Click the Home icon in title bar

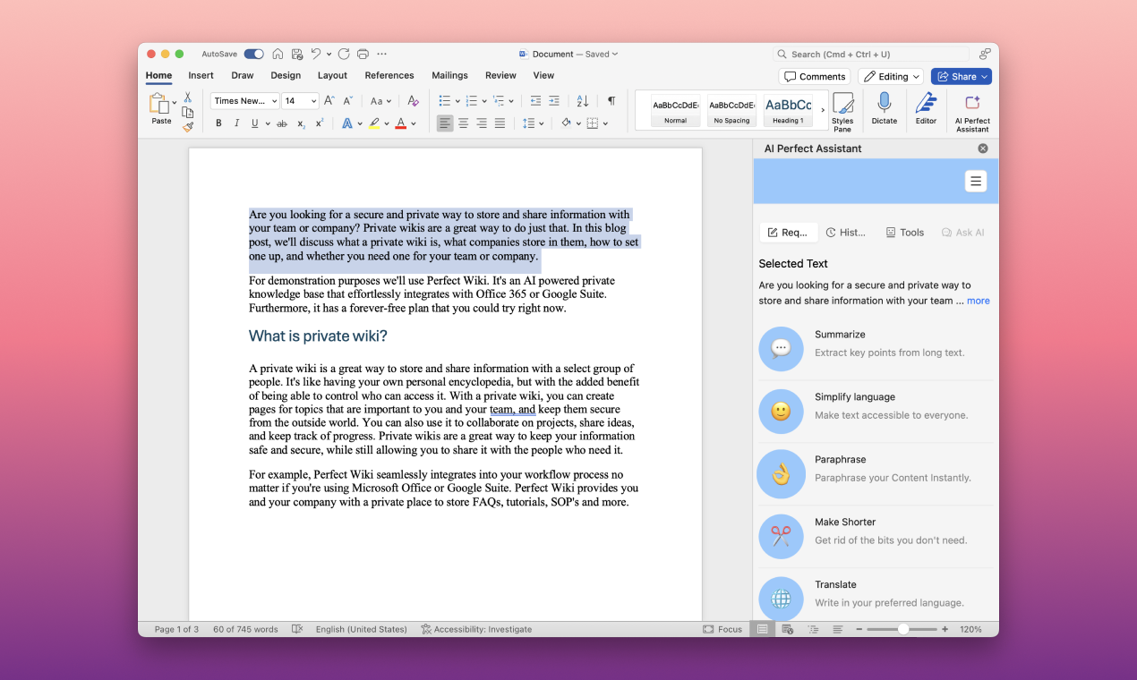click(278, 54)
